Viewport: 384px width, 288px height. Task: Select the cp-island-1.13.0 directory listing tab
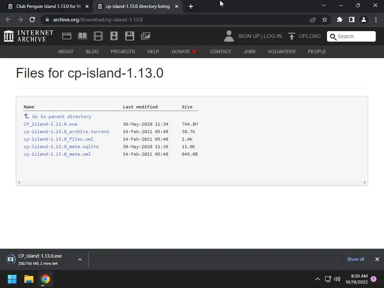(138, 6)
